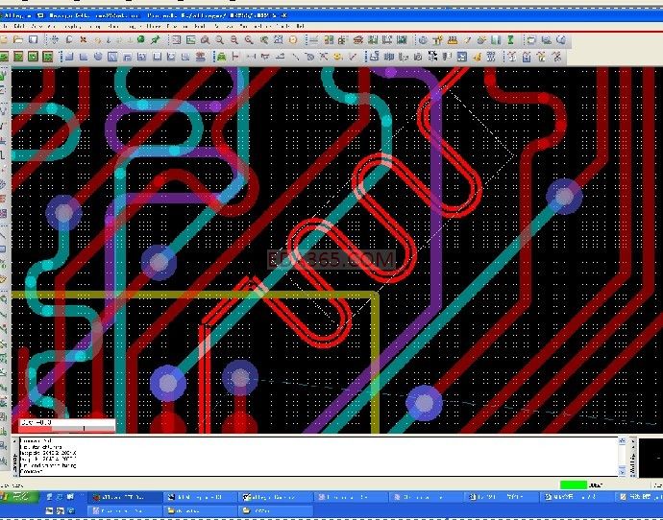
Task: Click the green globe icon in the toolbar
Action: [141, 39]
